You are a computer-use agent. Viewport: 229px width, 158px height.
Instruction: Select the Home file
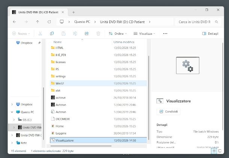(x=98, y=126)
